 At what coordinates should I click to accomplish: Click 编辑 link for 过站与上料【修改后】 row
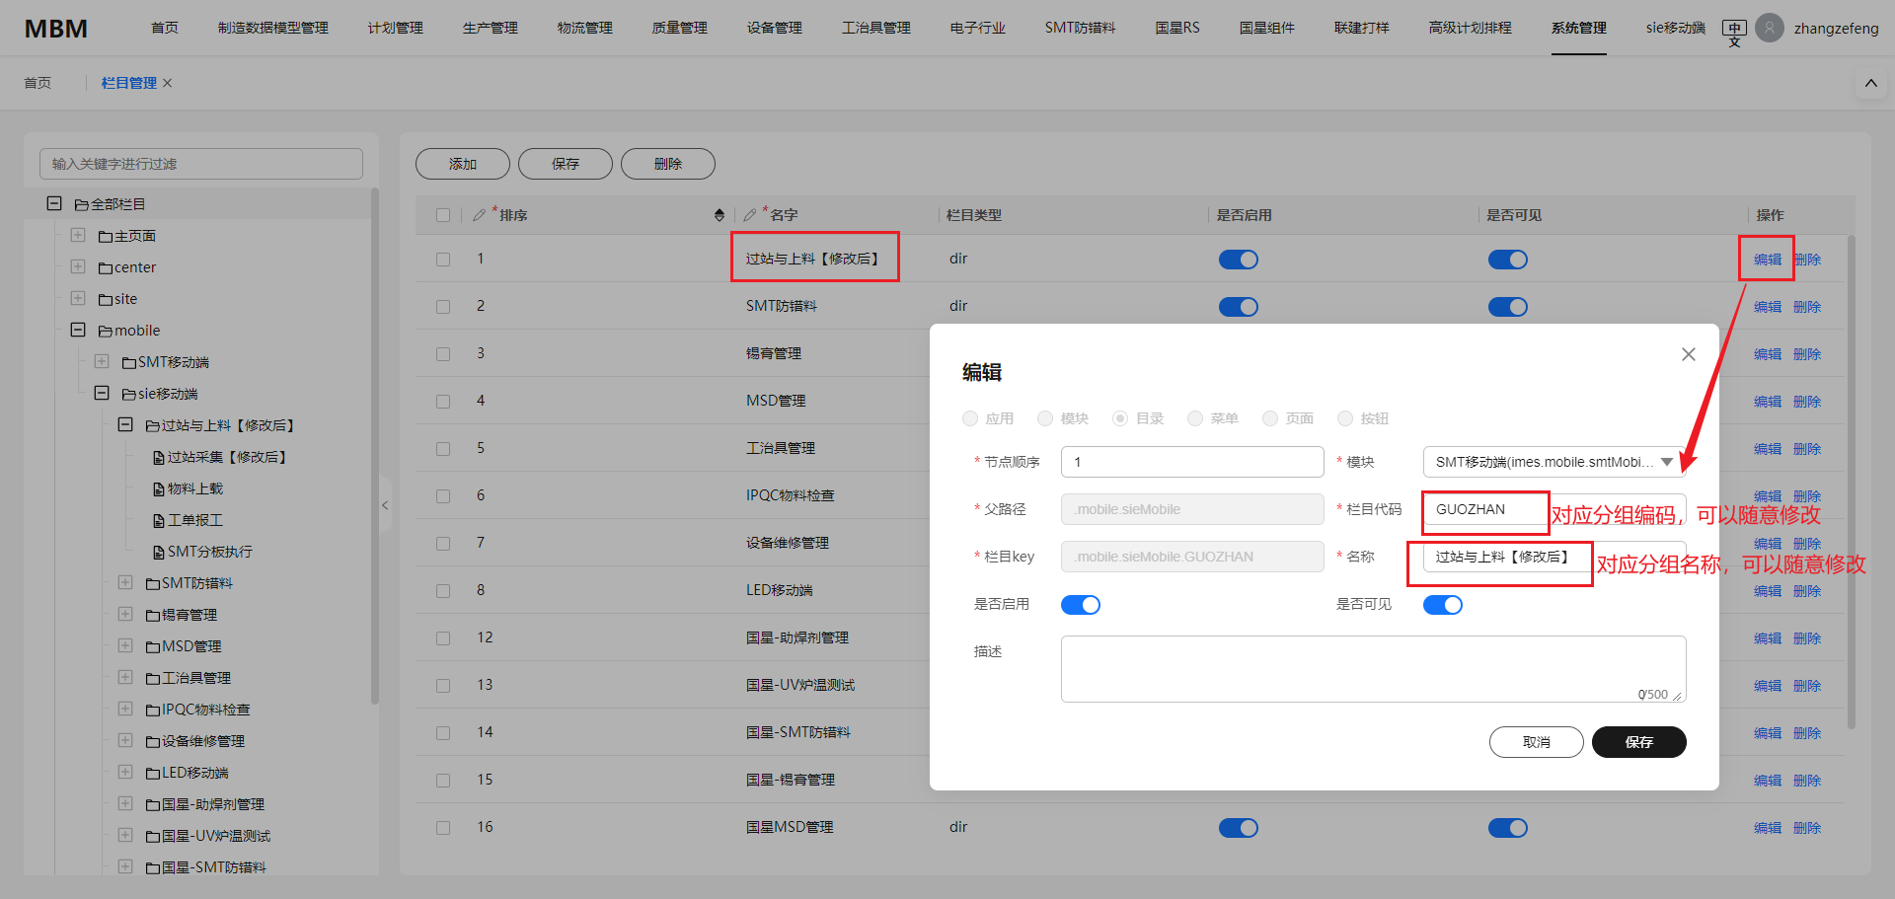point(1768,260)
